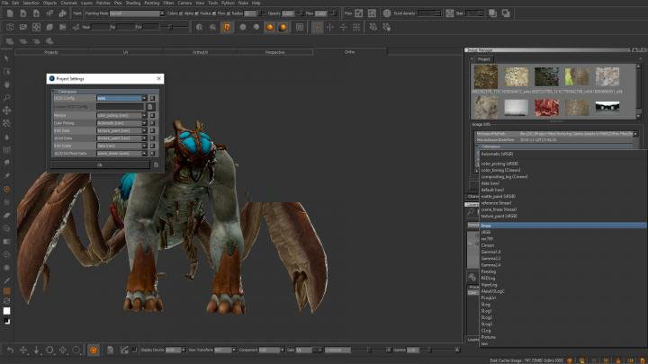The width and height of the screenshot is (648, 364).
Task: Open the 8 bit Data dropdown
Action: point(121,130)
